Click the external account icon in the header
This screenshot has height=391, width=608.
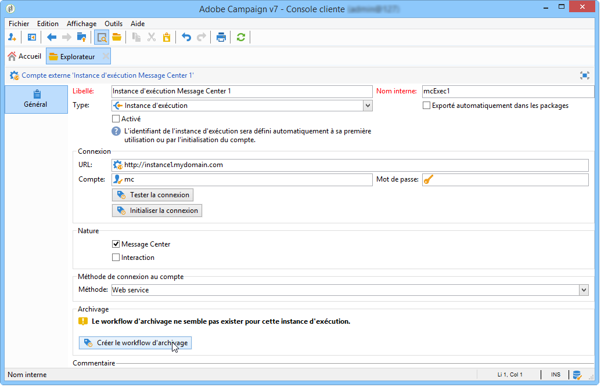coord(15,75)
